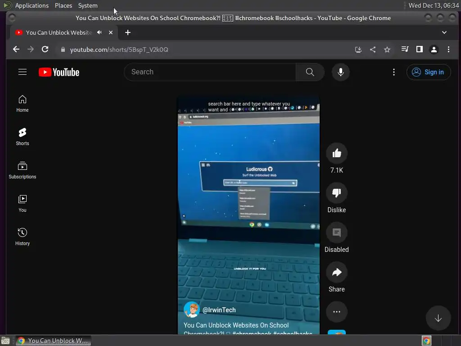The height and width of the screenshot is (346, 461).
Task: Open the Short's more actions ellipsis
Action: click(337, 312)
